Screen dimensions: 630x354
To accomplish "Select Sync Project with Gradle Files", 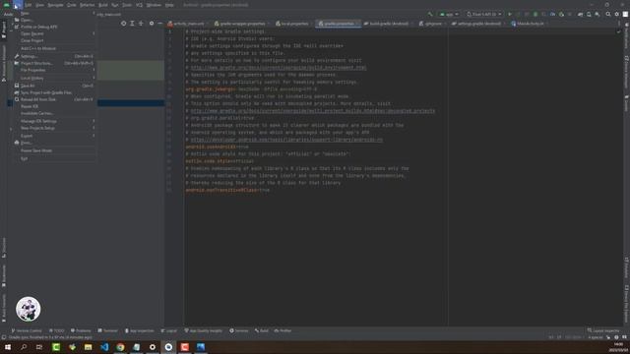I will (x=55, y=92).
